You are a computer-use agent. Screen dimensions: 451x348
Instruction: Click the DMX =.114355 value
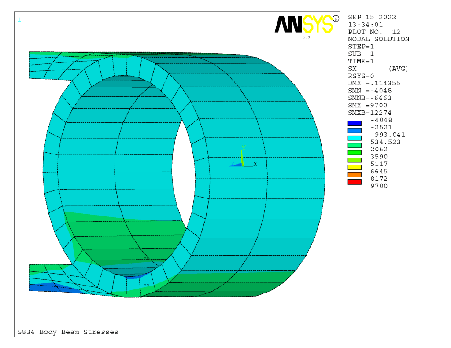point(374,83)
